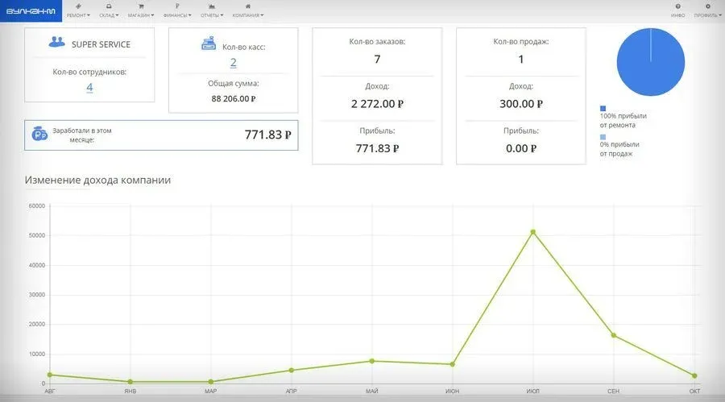Open the cash desks count link showing 2
This screenshot has width=725, height=402.
[233, 62]
